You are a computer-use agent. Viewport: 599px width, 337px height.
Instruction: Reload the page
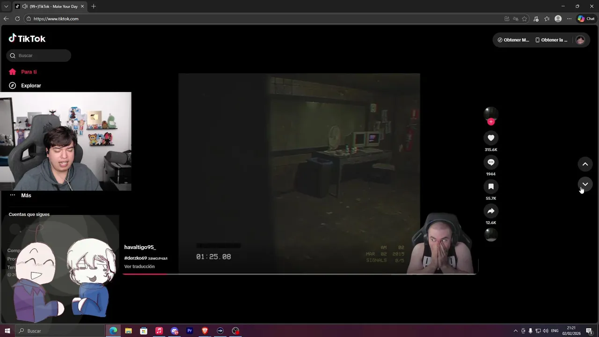coord(17,19)
